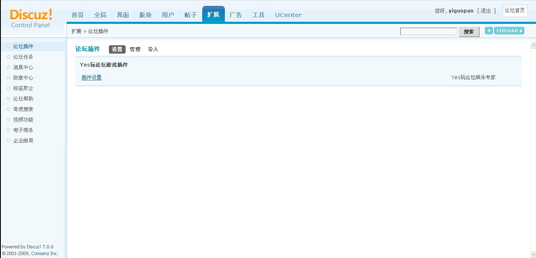Switch to the 导入 sub-tab
This screenshot has height=258, width=536.
pyautogui.click(x=153, y=49)
